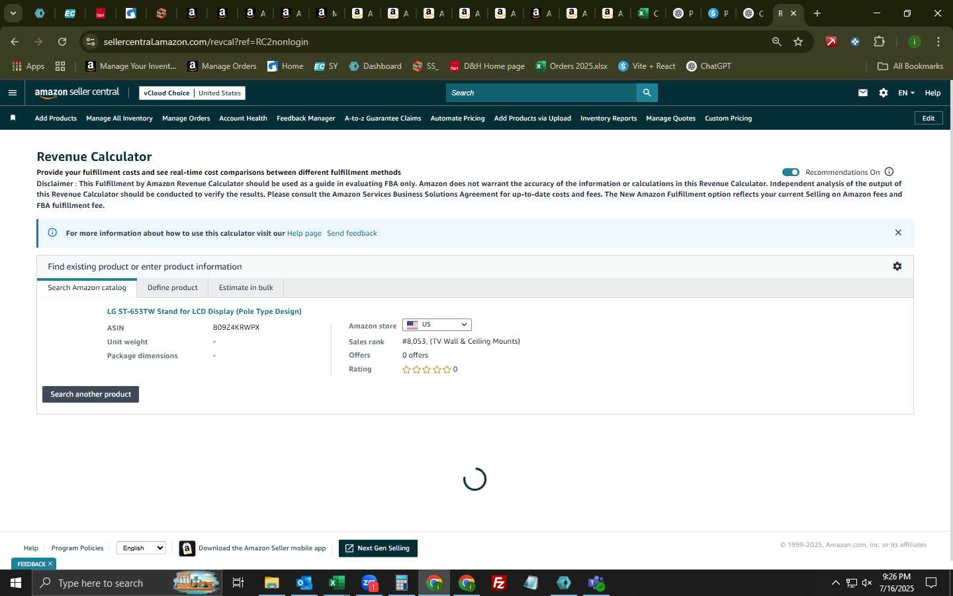This screenshot has height=596, width=953.
Task: Open the LG ST-653TW product link
Action: (x=204, y=311)
